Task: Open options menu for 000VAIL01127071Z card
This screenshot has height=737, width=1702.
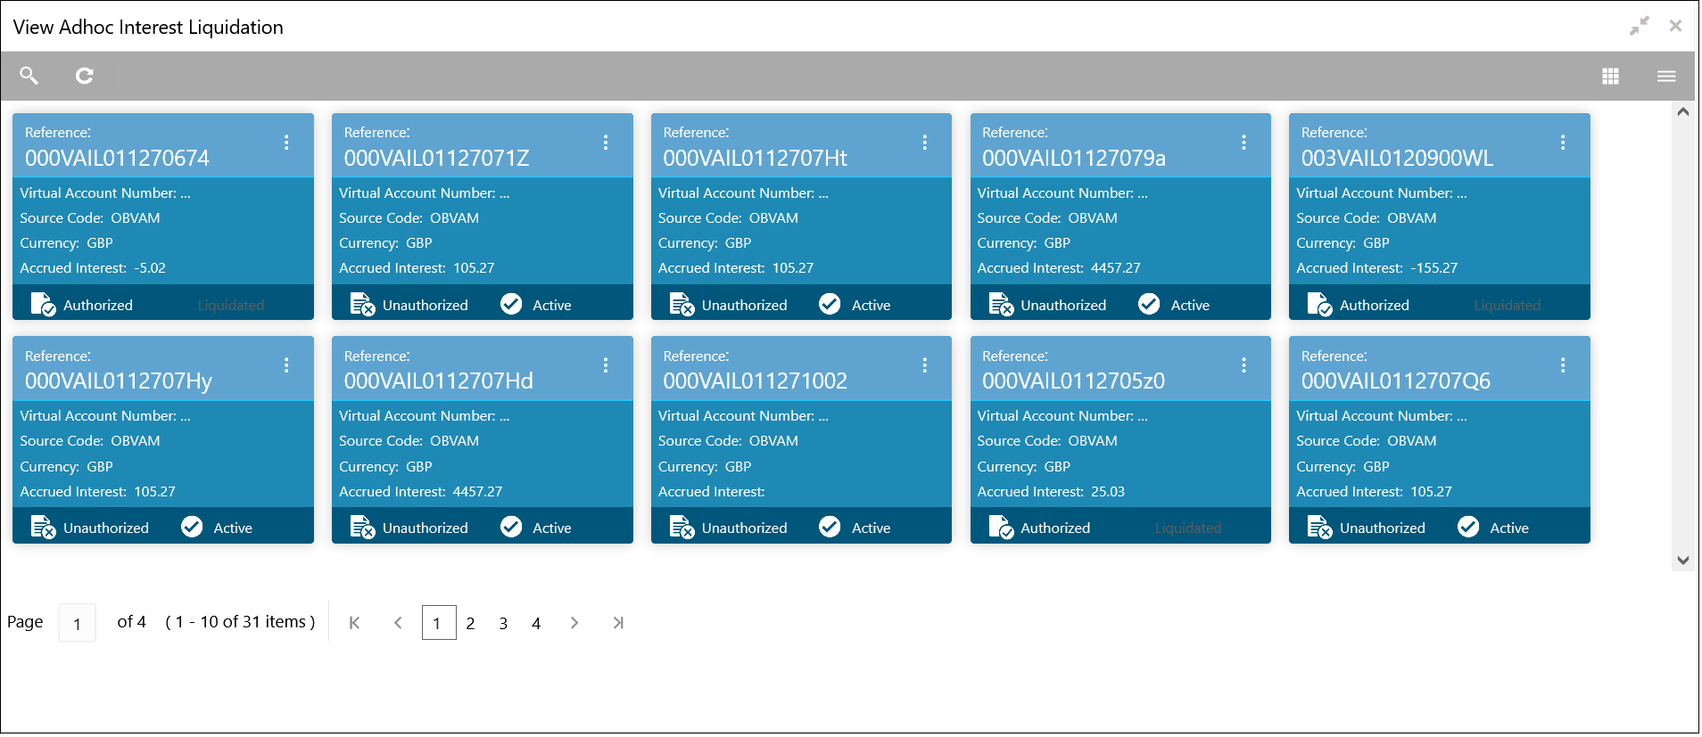Action: (606, 143)
